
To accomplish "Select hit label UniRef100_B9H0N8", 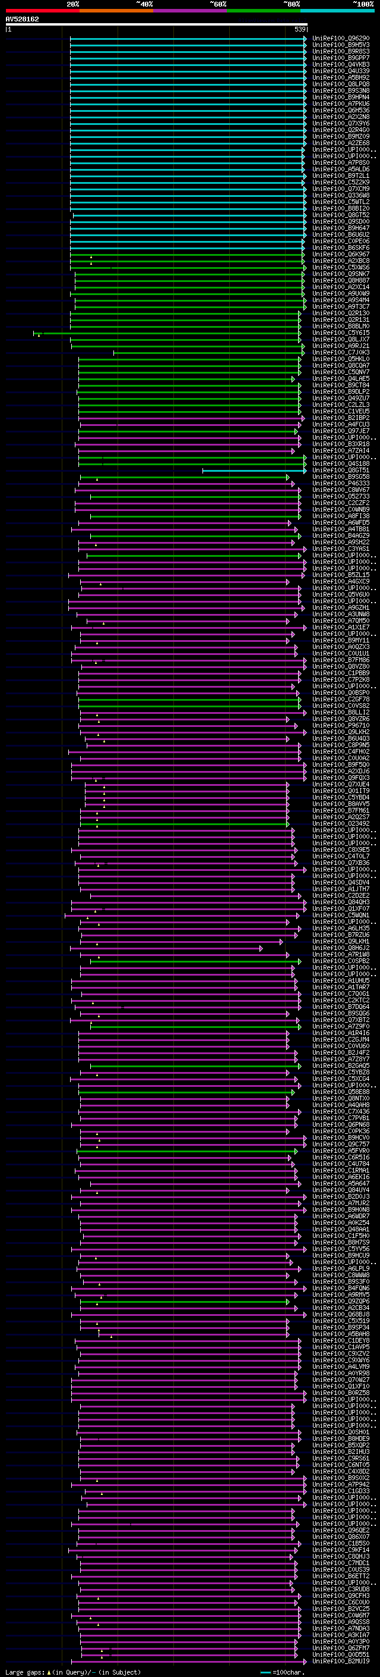I will pyautogui.click(x=341, y=1210).
